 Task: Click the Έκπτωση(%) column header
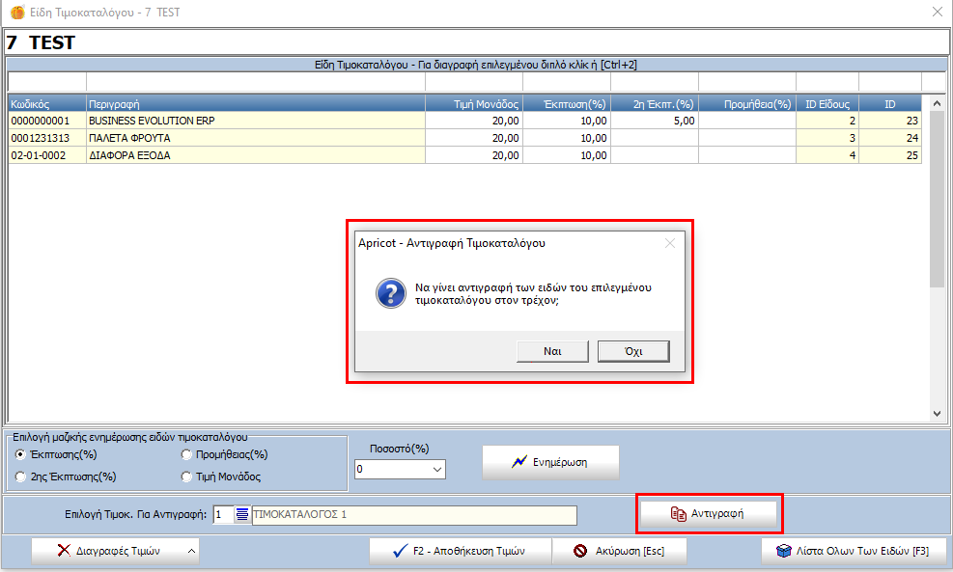coord(567,104)
